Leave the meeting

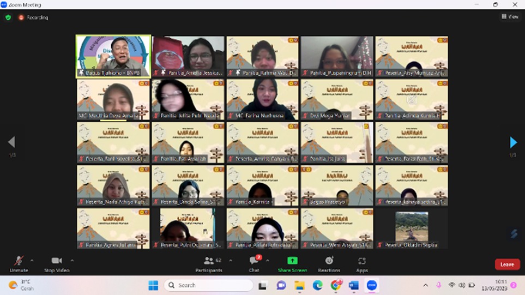pyautogui.click(x=507, y=264)
